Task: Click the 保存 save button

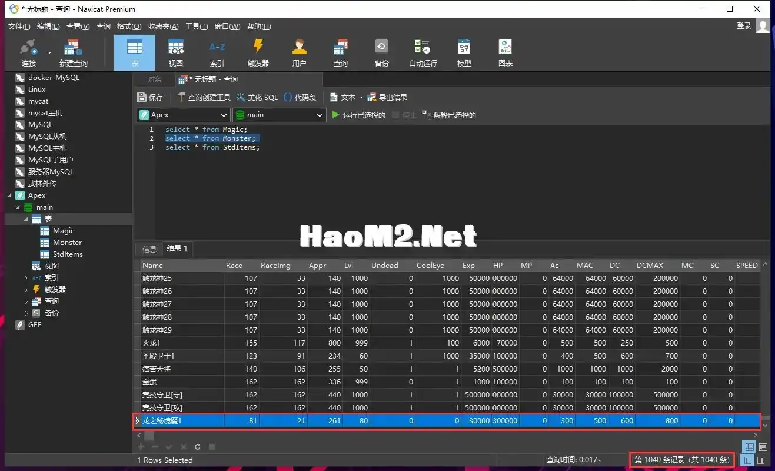Action: (x=150, y=98)
